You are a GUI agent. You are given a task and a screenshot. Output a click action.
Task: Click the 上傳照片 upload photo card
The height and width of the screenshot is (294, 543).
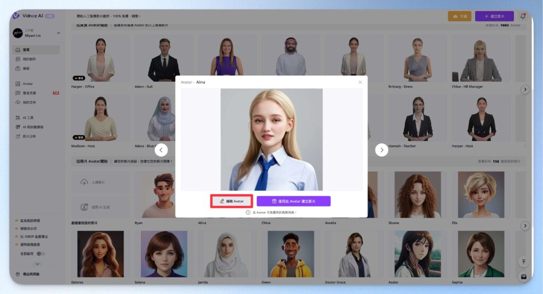point(100,182)
